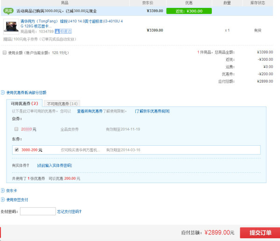
Task: Open the 查看所有优惠券 link
Action: tap(90, 111)
